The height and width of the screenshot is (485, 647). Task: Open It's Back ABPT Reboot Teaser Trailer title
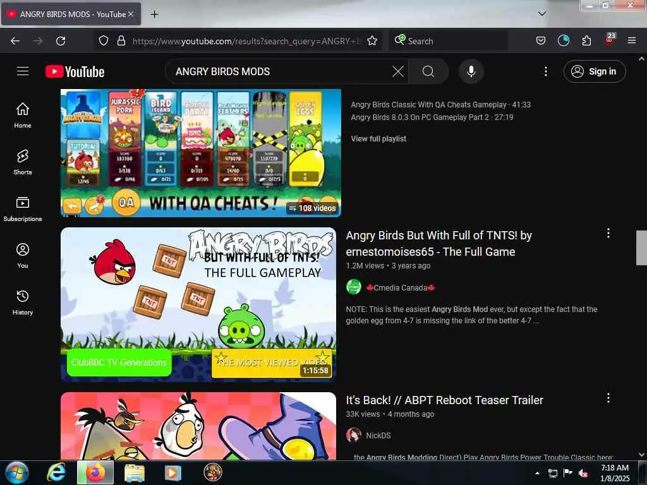(x=444, y=400)
